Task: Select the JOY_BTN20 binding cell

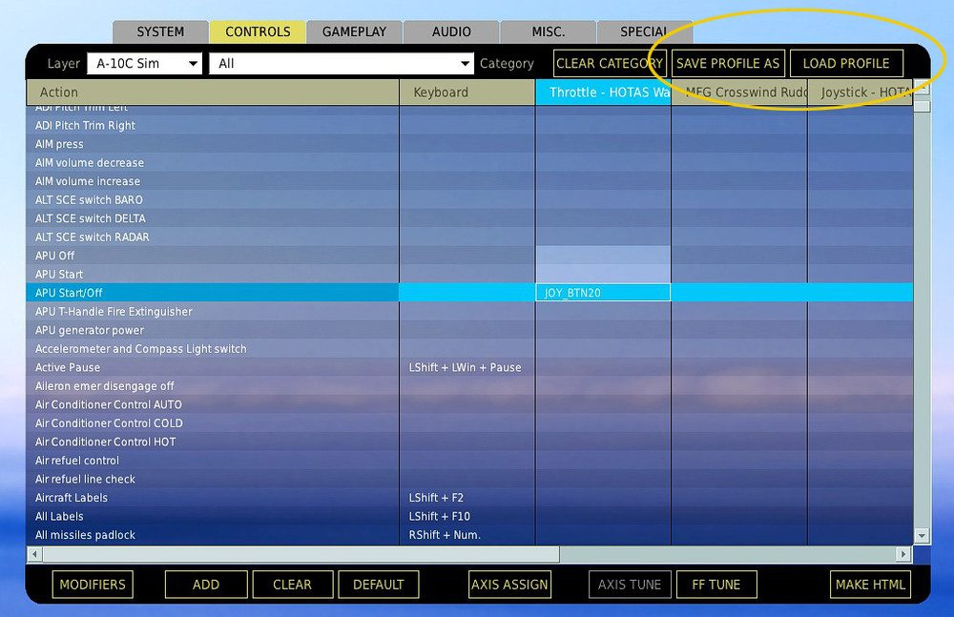Action: click(x=603, y=293)
